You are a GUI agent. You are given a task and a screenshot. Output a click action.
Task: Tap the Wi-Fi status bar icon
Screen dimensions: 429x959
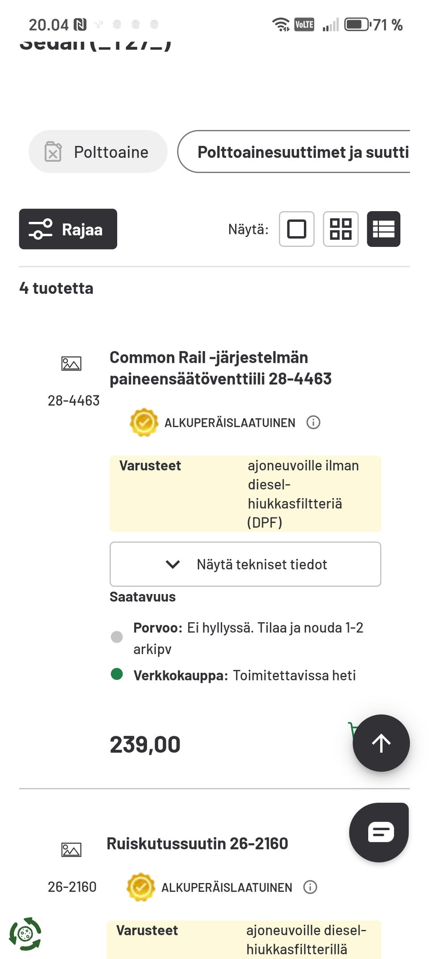pyautogui.click(x=281, y=24)
